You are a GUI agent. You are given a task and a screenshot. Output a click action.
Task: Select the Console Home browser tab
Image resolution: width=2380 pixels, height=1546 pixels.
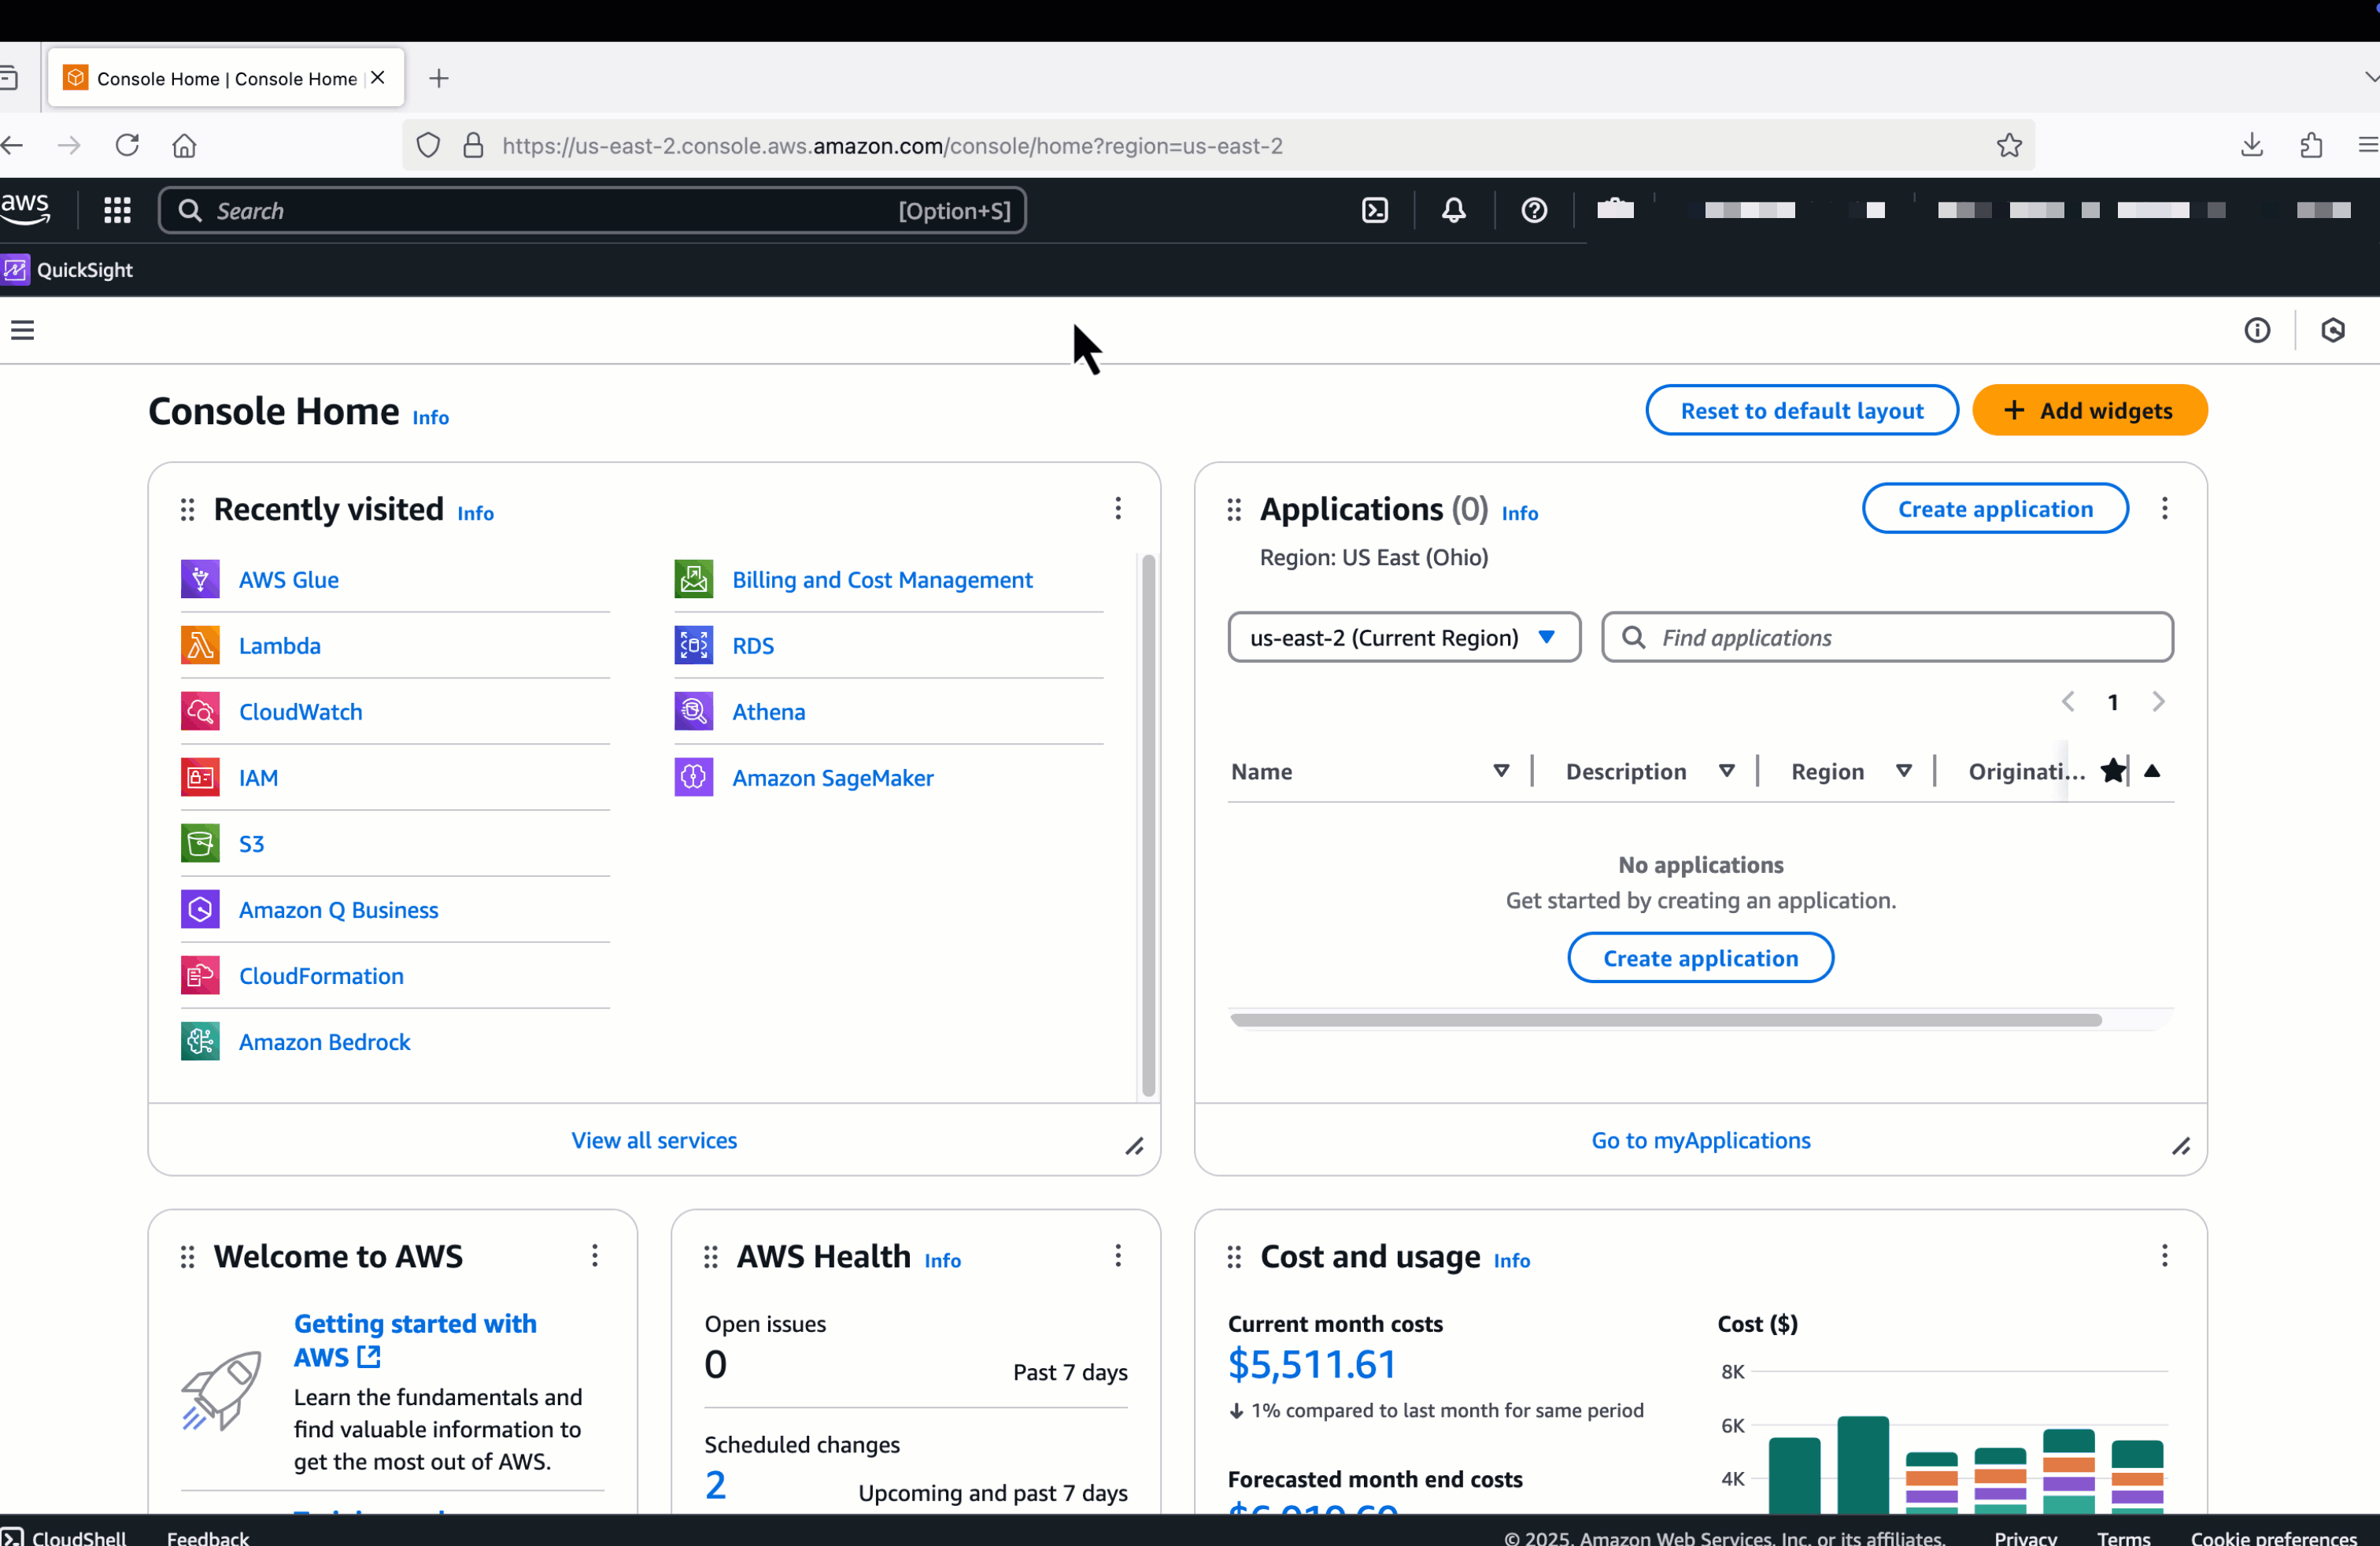click(226, 78)
